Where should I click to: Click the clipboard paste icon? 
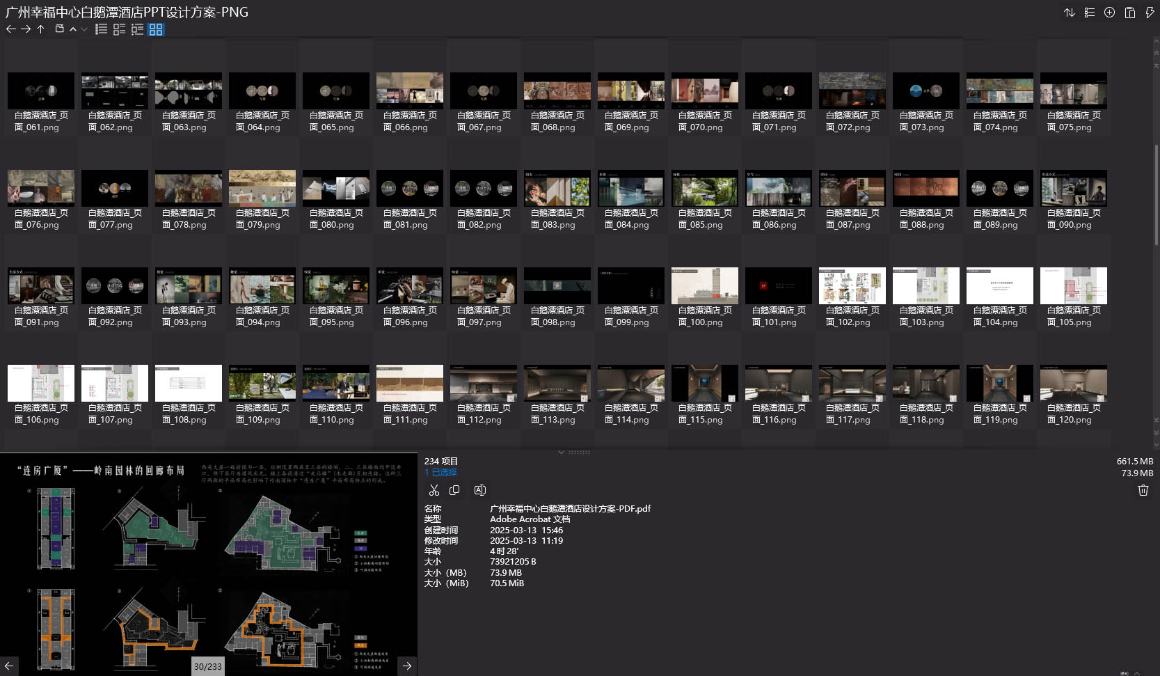coord(1130,13)
